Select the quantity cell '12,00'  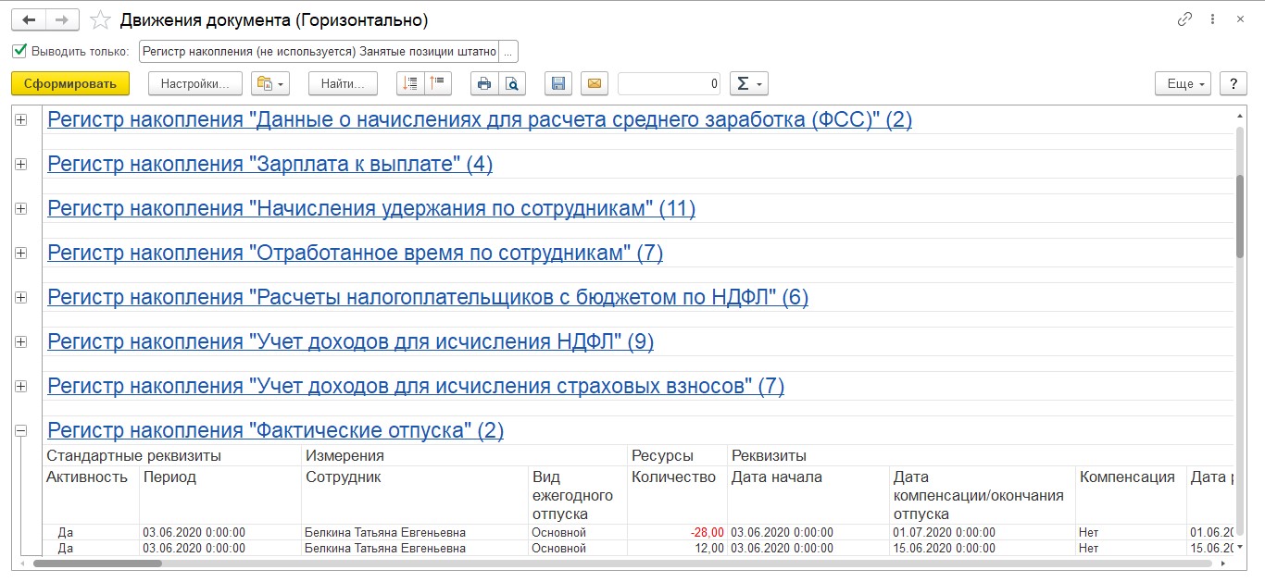pyautogui.click(x=678, y=549)
